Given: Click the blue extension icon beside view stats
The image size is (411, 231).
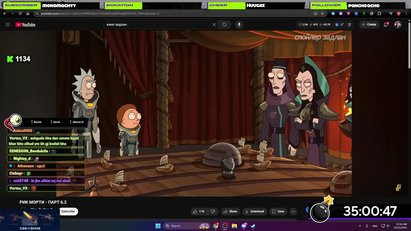Looking at the screenshot, I should click(337, 25).
